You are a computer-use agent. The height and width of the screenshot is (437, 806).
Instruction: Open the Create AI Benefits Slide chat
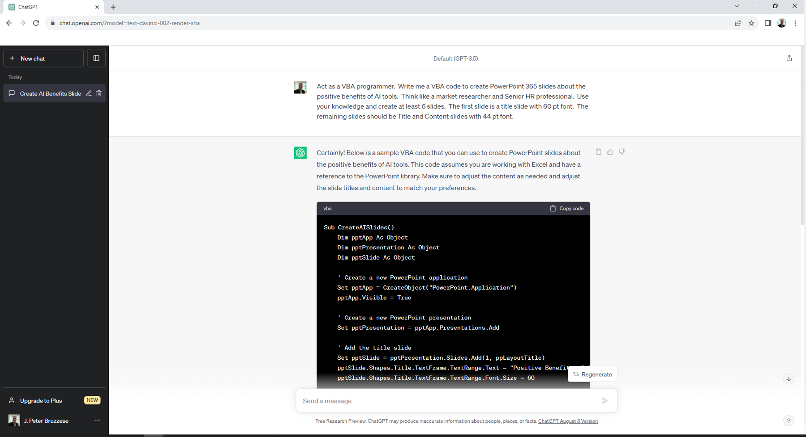tap(50, 94)
